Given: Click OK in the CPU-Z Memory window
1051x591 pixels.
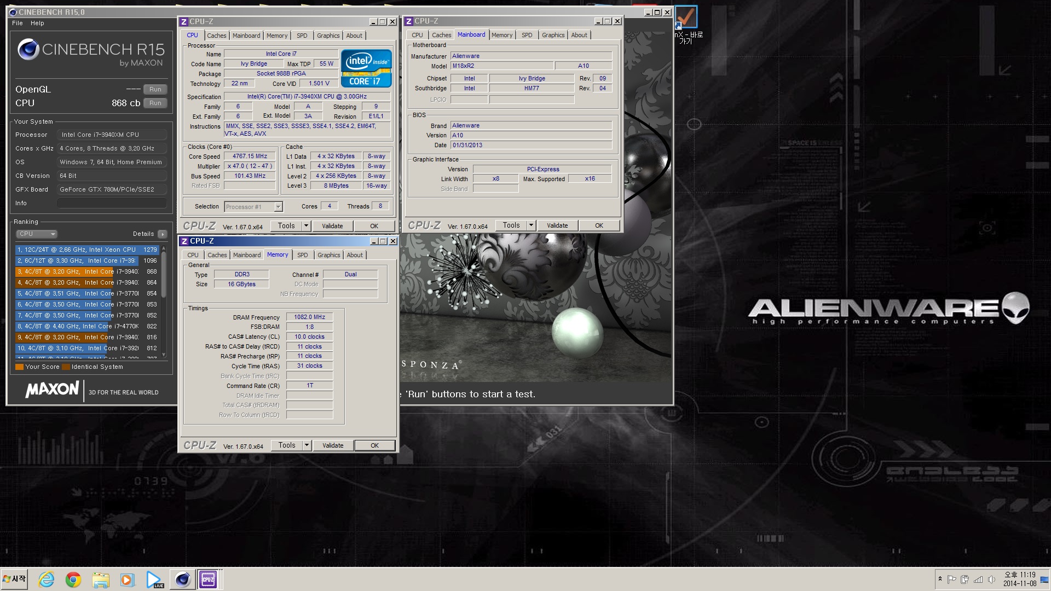Looking at the screenshot, I should [x=374, y=445].
